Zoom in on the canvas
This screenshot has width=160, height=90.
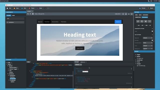[x=28, y=14]
